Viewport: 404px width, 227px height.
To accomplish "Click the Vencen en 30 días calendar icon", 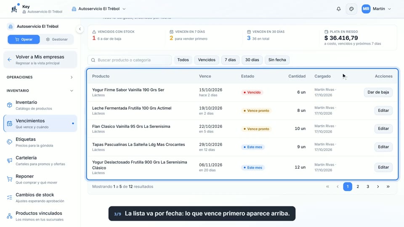I will pyautogui.click(x=249, y=32).
